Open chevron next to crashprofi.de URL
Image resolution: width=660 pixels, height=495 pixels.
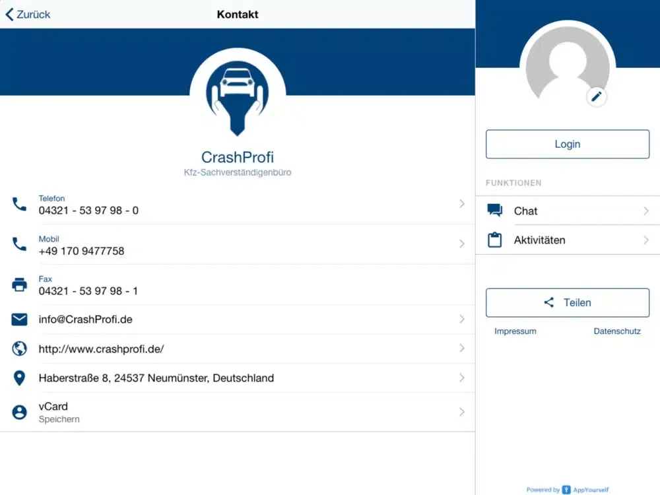point(462,348)
